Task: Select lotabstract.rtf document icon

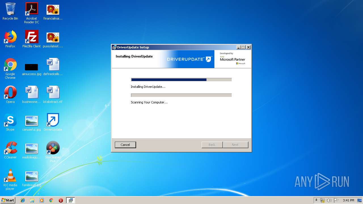Action: pos(53,95)
